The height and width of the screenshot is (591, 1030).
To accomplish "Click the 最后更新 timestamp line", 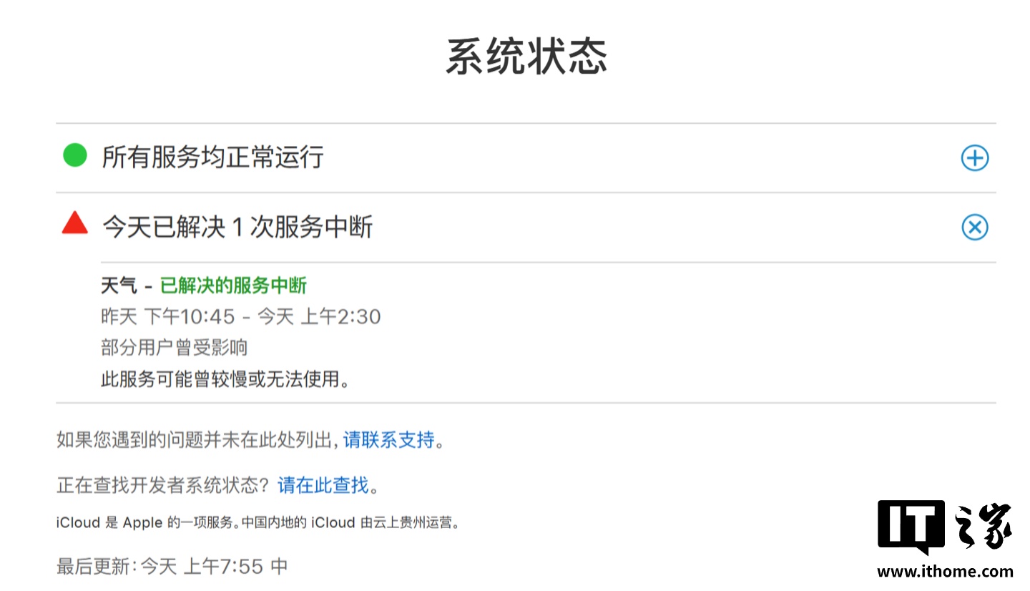I will [172, 567].
